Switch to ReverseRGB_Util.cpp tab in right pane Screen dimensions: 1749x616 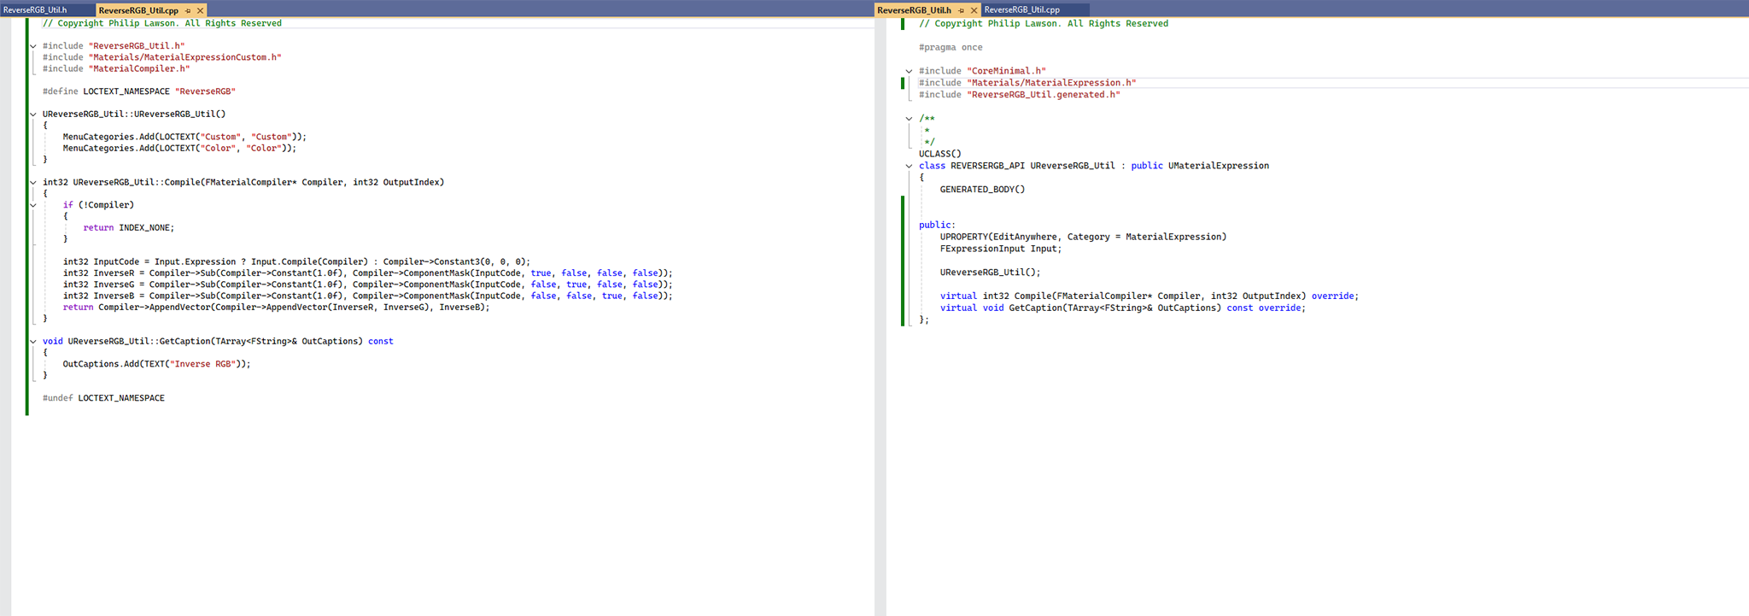1022,10
